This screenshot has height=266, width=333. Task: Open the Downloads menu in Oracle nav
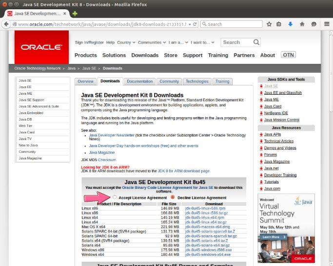point(145,55)
